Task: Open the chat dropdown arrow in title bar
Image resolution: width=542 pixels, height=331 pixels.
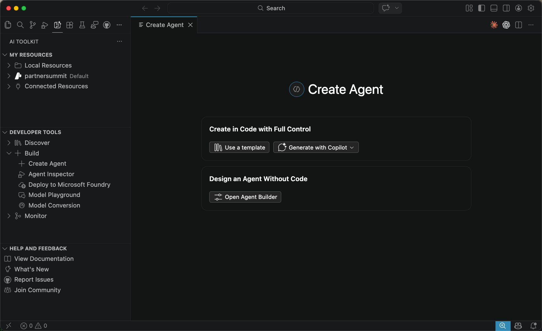Action: click(x=397, y=8)
